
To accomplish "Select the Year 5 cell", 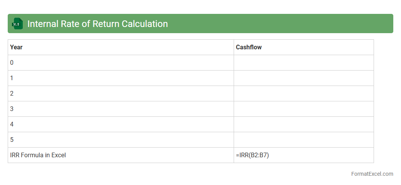I will 121,140.
